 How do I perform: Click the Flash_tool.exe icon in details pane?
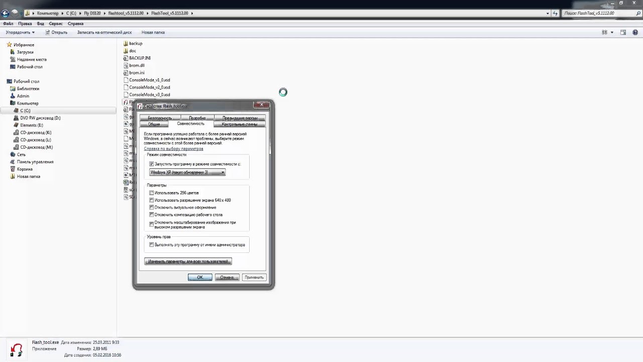click(x=17, y=349)
